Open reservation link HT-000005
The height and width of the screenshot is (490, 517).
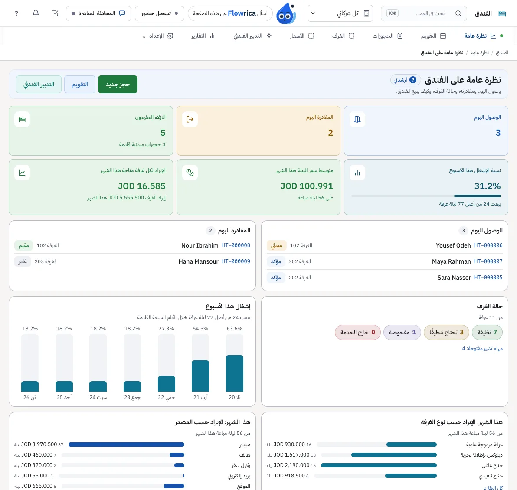coord(488,278)
